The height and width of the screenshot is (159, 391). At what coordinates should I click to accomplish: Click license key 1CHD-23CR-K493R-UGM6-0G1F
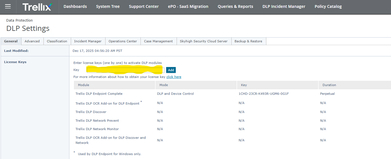tap(263, 94)
